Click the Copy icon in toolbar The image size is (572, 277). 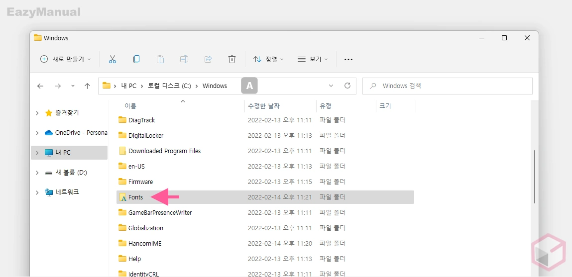pos(136,59)
